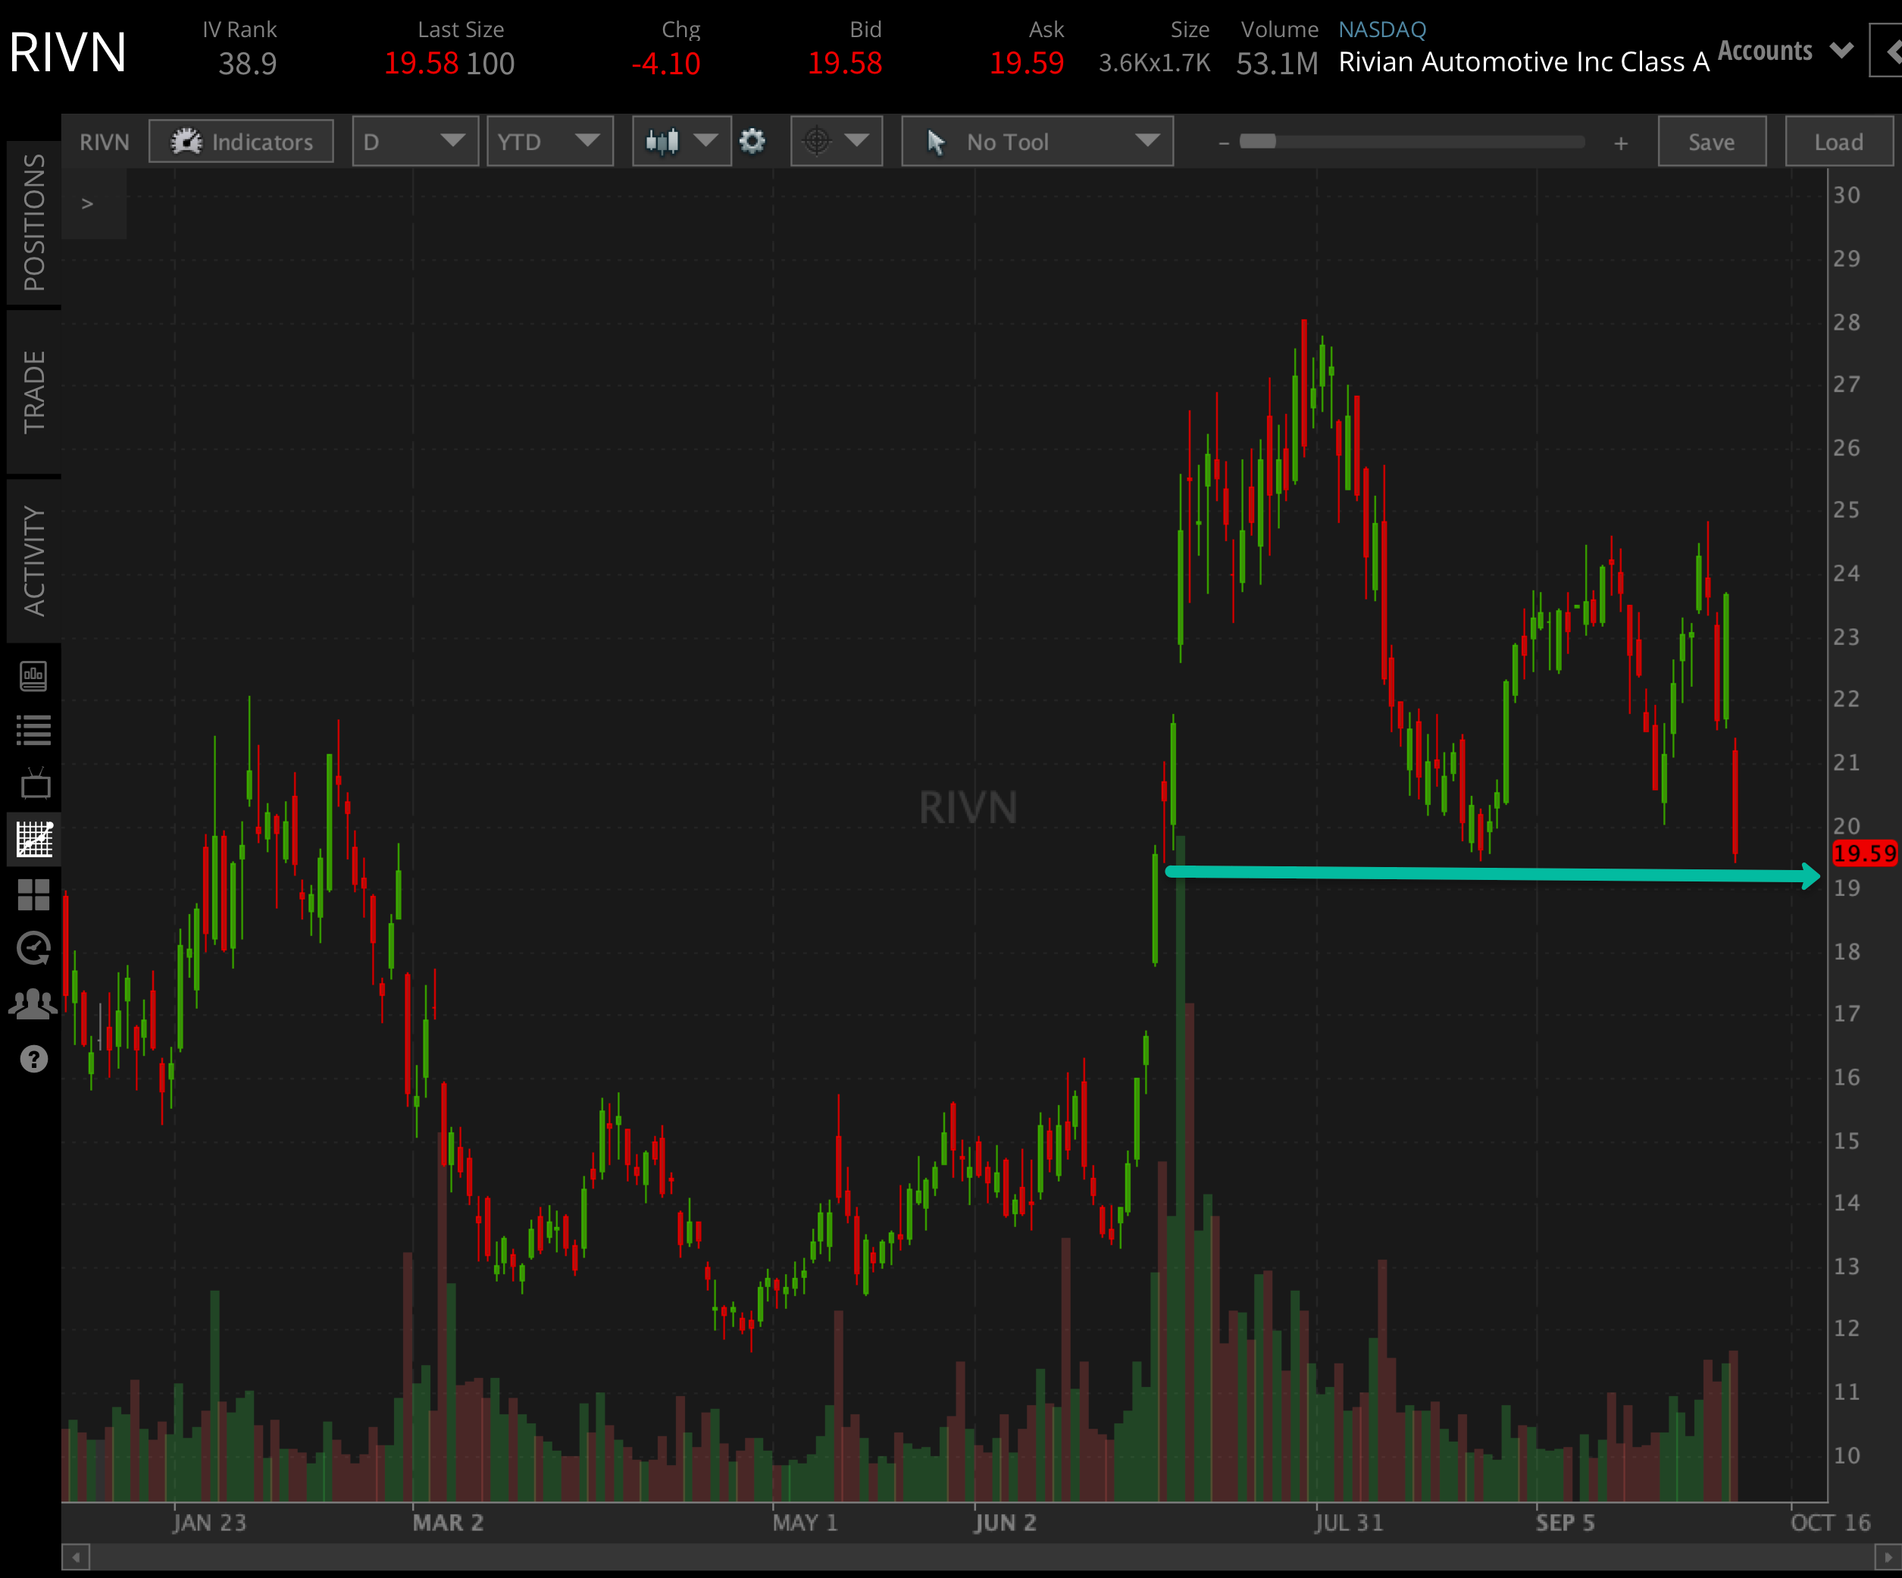
Task: Open the four-tile grid view icon
Action: point(34,895)
